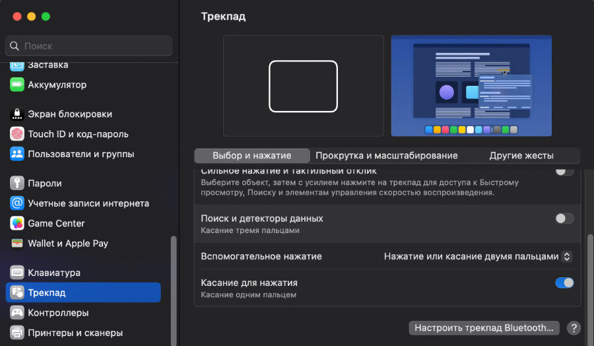Screen dimensions: 594x346
Task: Switch to Выбор и нажатие tab
Action: 252,155
